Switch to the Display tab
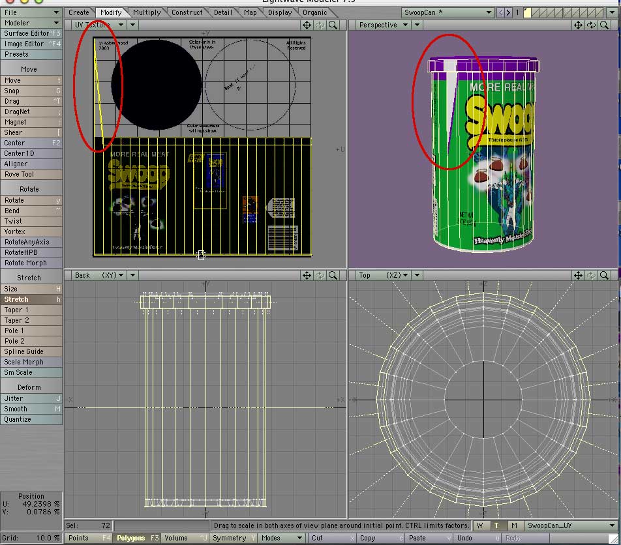Viewport: 621px width, 545px height. pos(280,12)
